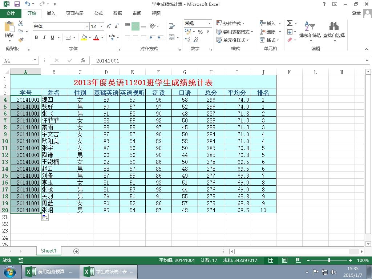The width and height of the screenshot is (372, 279).
Task: Click the insert function fx icon
Action: [82, 61]
